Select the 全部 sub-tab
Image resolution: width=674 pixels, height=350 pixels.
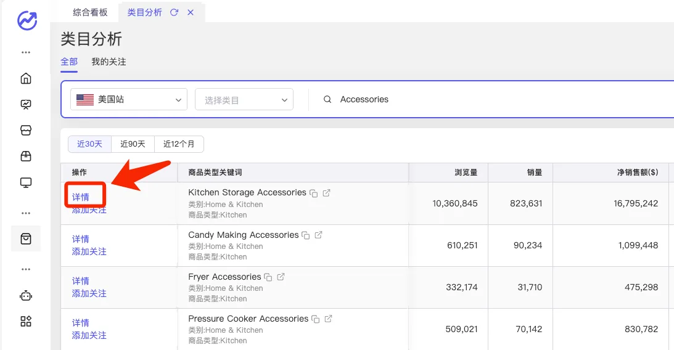pyautogui.click(x=69, y=62)
